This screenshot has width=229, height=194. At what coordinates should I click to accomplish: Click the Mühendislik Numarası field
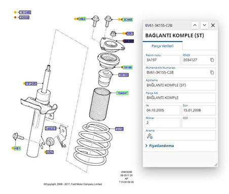(180, 72)
